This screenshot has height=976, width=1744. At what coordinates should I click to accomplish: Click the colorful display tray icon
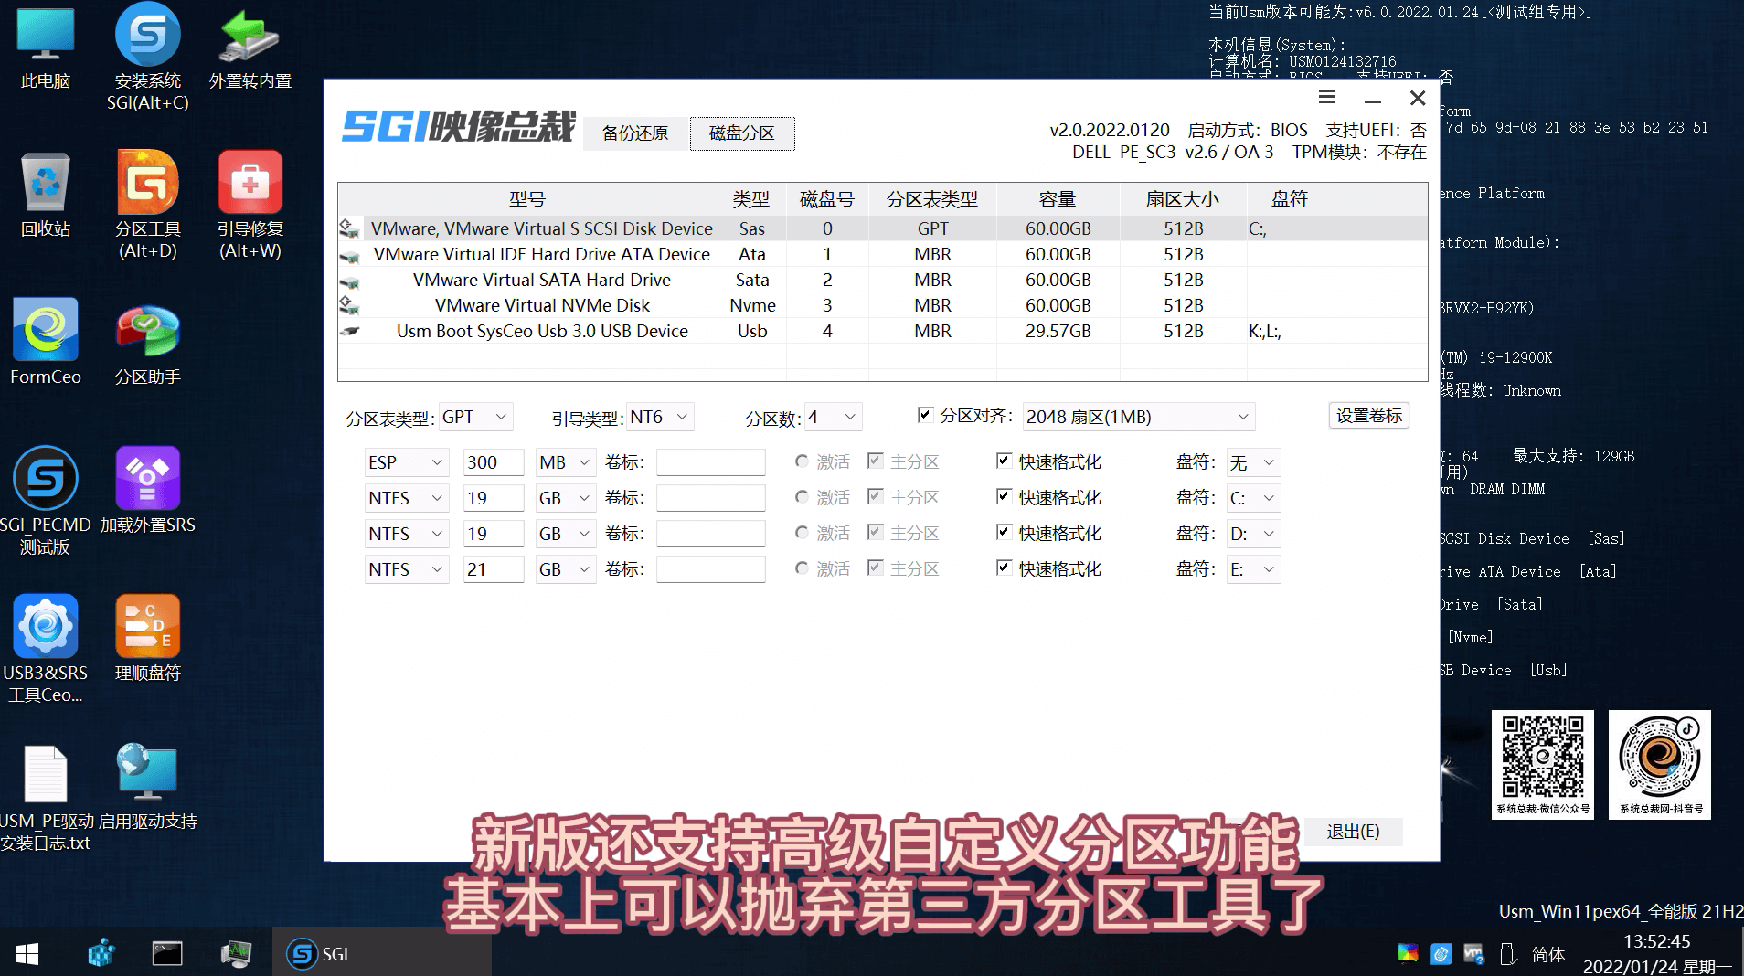[x=1408, y=954]
